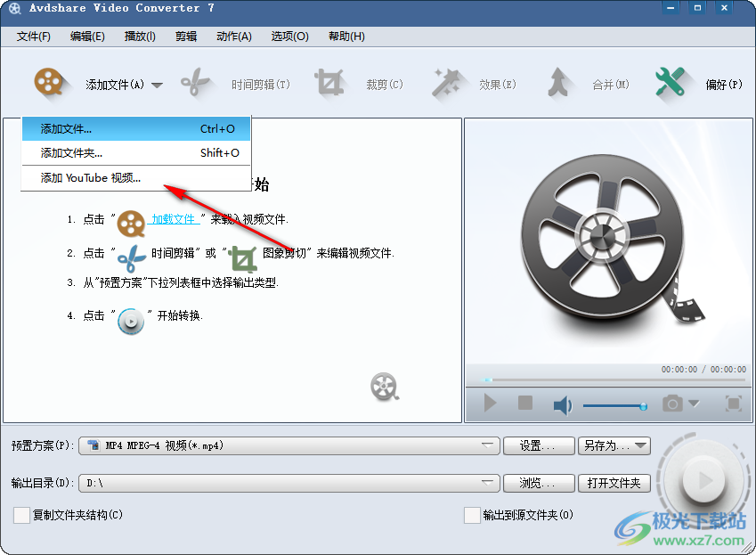Open the output directory dropdown
756x555 pixels.
pos(487,483)
